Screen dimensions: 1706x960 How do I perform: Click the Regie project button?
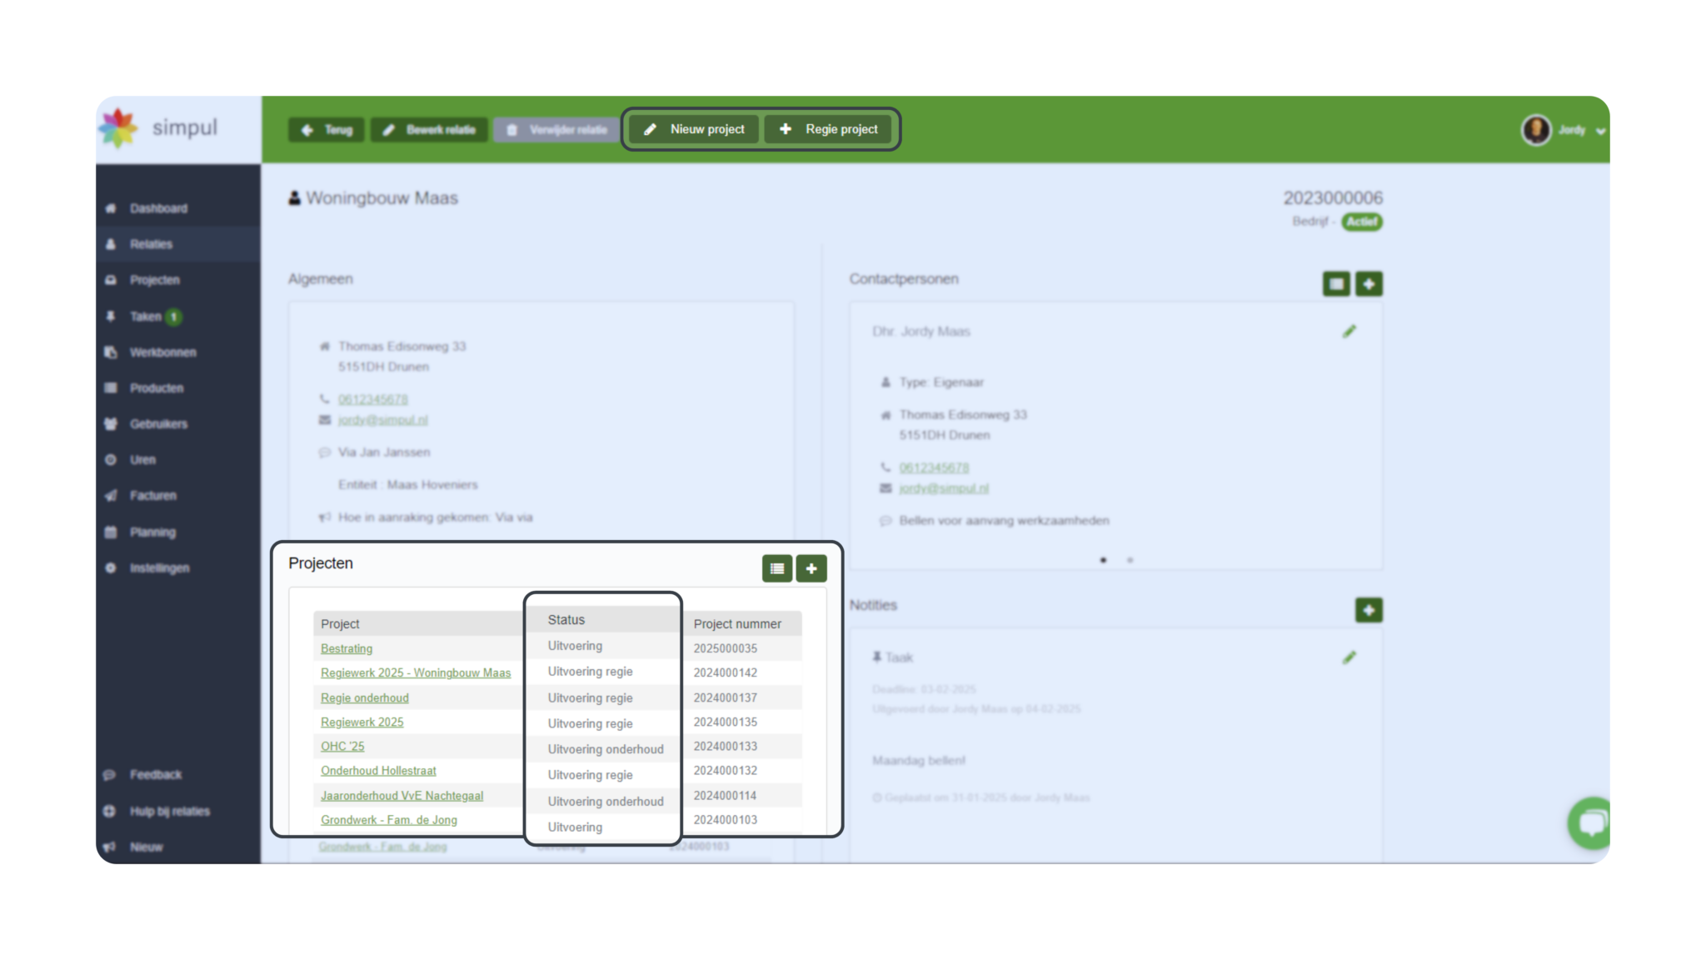(828, 129)
